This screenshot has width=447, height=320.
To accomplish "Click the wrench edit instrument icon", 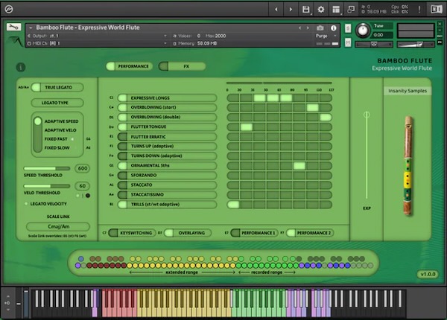I will point(13,27).
